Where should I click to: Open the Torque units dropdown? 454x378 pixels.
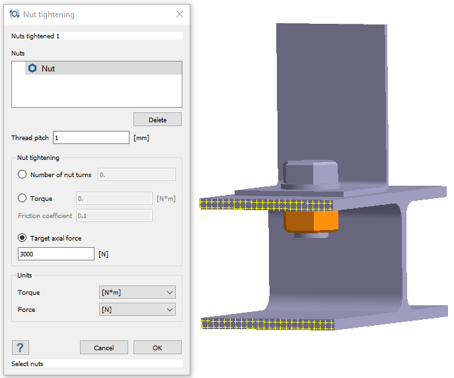pyautogui.click(x=137, y=292)
